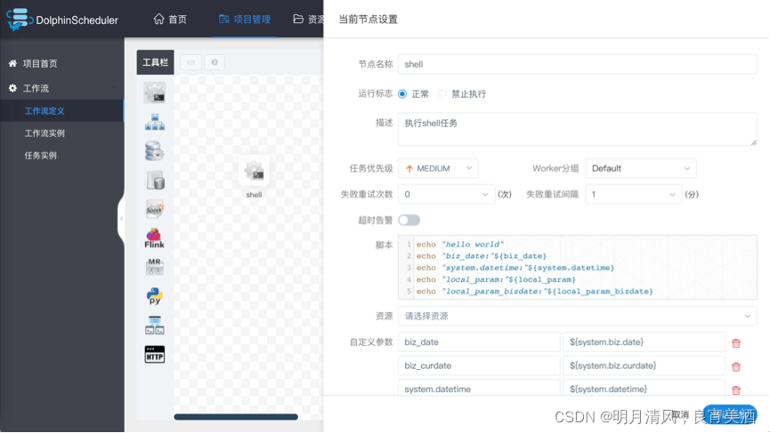Click the DolphinScheduler logo
The height and width of the screenshot is (433, 770).
62,20
